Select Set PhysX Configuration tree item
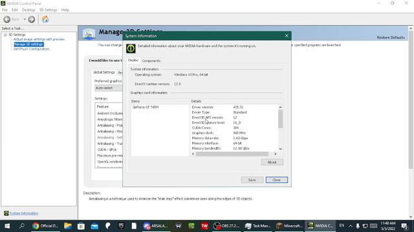The height and width of the screenshot is (232, 414). (31, 49)
